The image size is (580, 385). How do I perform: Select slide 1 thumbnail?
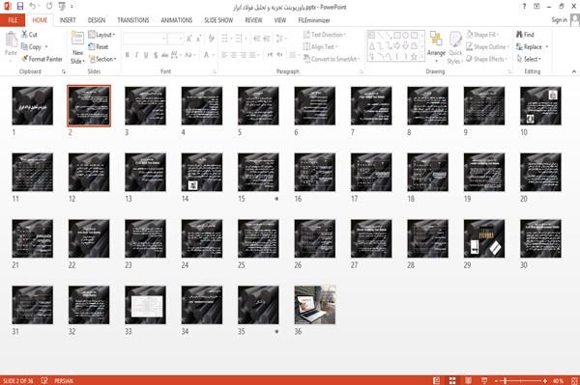[33, 106]
